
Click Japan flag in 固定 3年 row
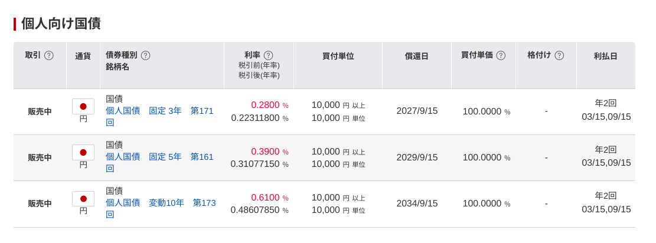pyautogui.click(x=83, y=106)
